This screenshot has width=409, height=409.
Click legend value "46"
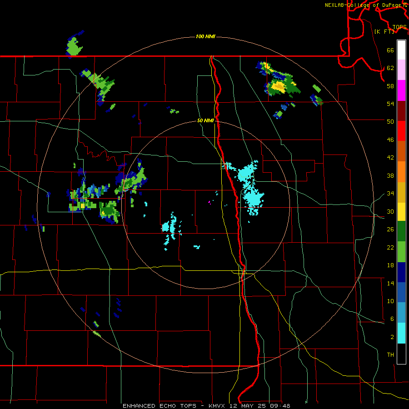pos(390,140)
